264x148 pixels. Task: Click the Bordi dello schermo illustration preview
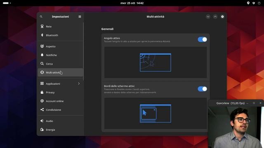(x=156, y=113)
